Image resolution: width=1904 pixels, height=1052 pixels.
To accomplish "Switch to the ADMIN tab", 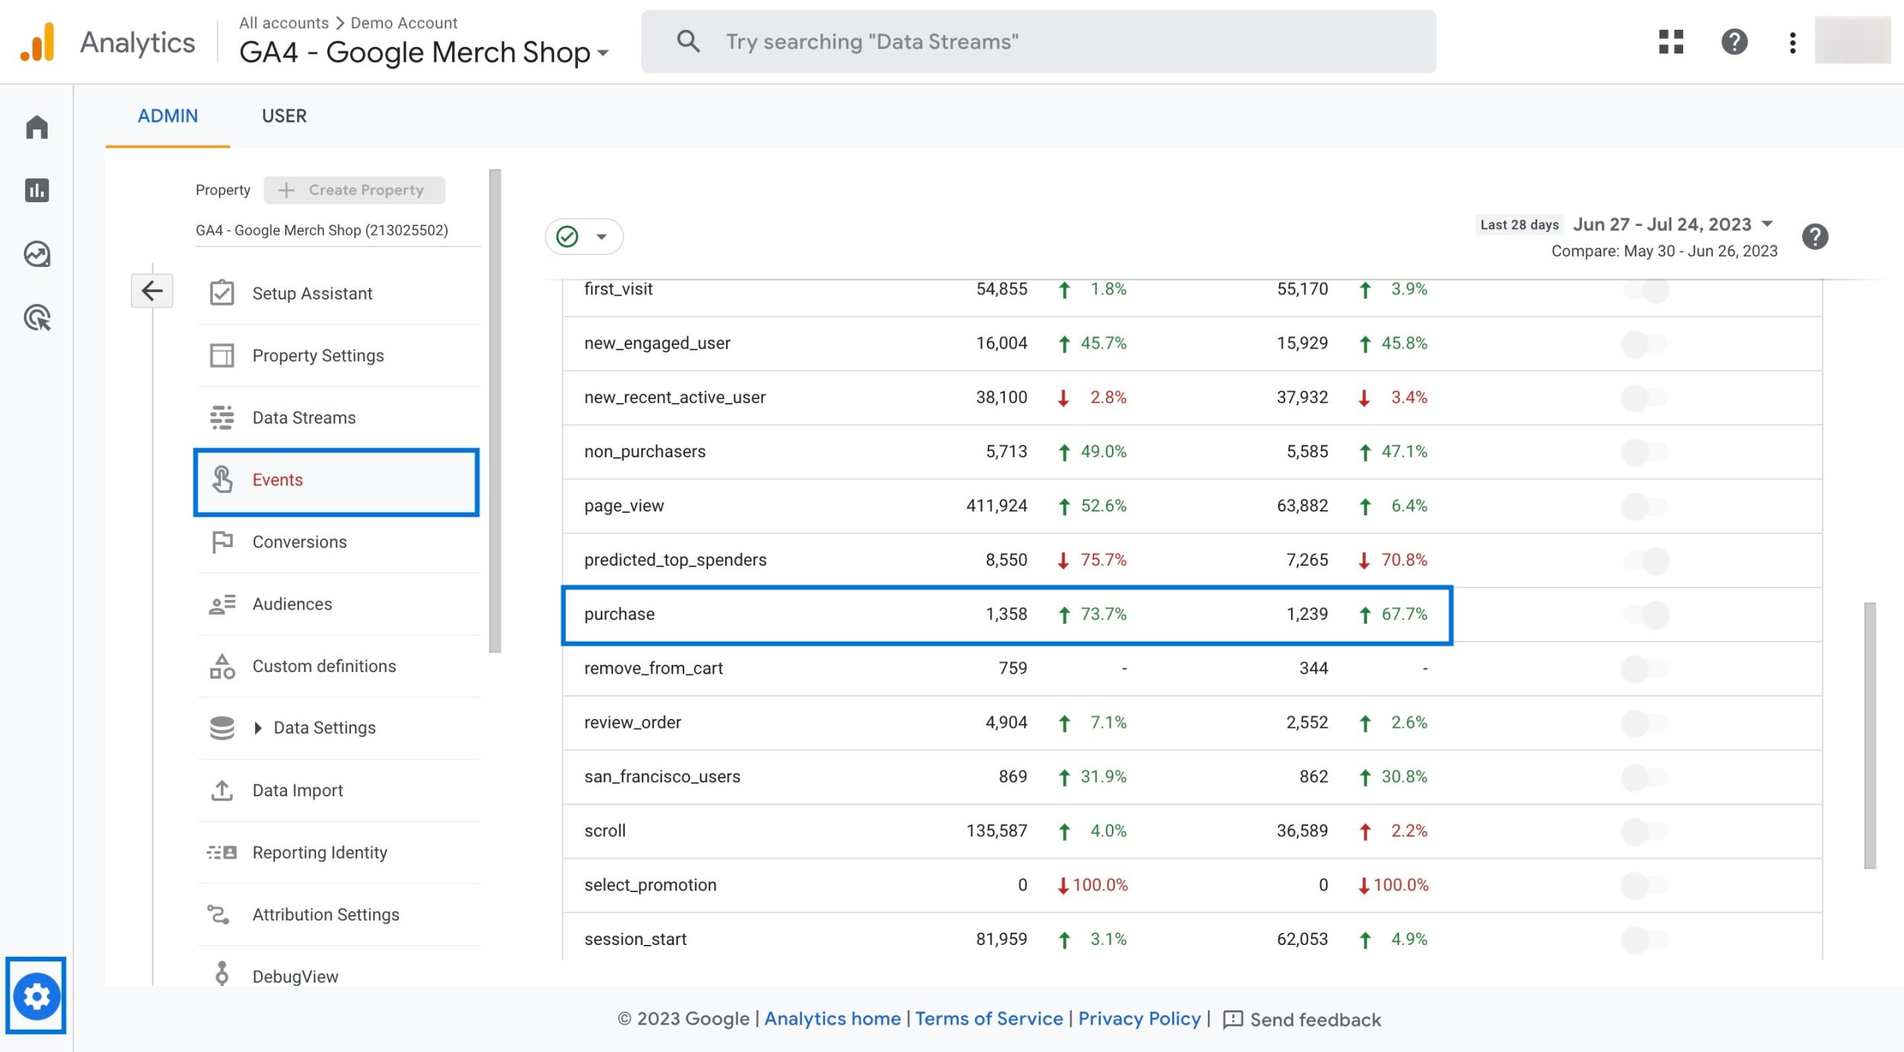I will pos(167,116).
